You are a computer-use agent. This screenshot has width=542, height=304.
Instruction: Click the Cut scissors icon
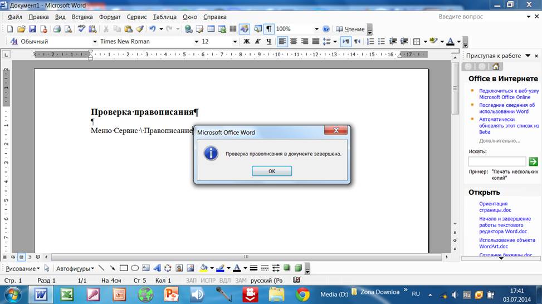(106, 29)
